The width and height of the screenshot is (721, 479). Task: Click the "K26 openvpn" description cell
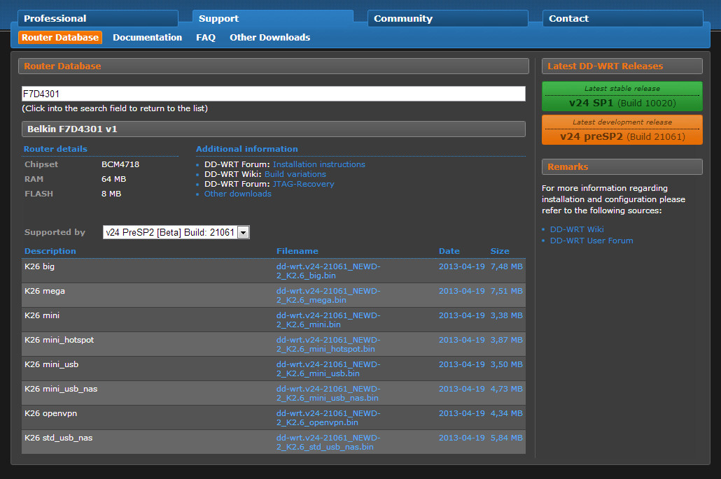pyautogui.click(x=50, y=413)
